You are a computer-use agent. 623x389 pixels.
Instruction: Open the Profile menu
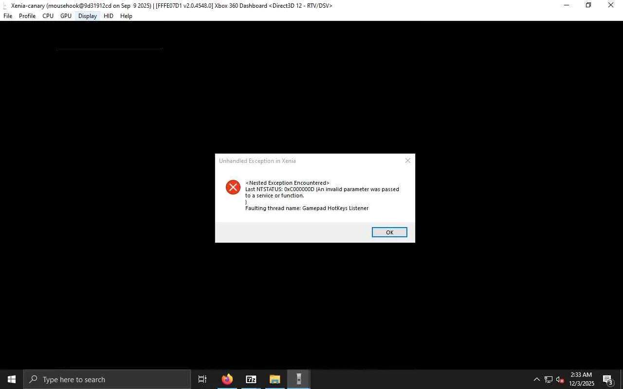pyautogui.click(x=27, y=16)
